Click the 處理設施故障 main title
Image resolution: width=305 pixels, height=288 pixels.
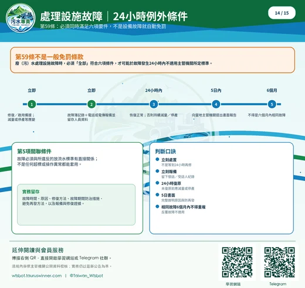71,16
